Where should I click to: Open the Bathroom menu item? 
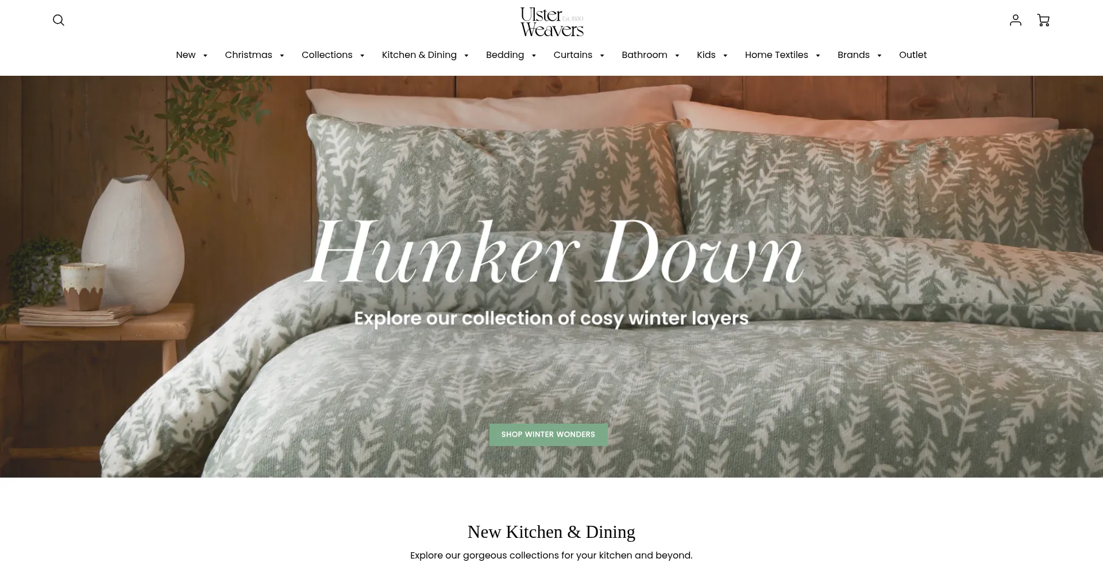click(644, 55)
